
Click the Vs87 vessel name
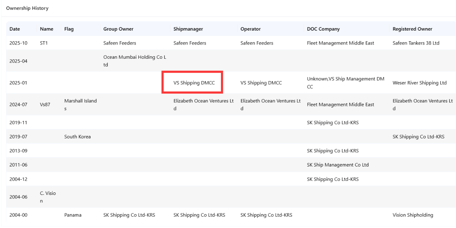(x=45, y=105)
